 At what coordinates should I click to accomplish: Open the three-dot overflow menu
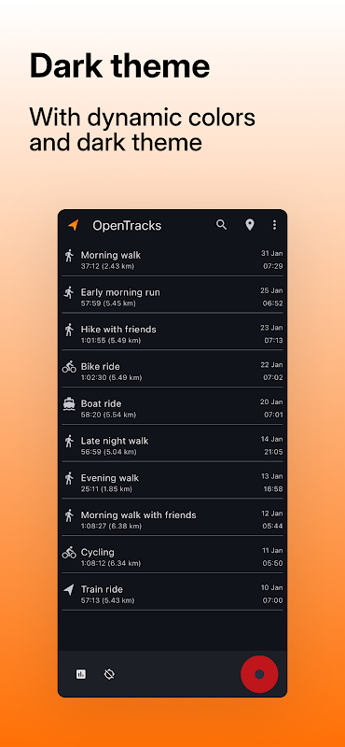pos(274,225)
